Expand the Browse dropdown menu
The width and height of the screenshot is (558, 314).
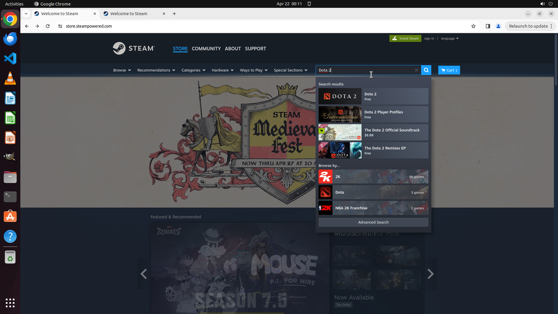122,70
